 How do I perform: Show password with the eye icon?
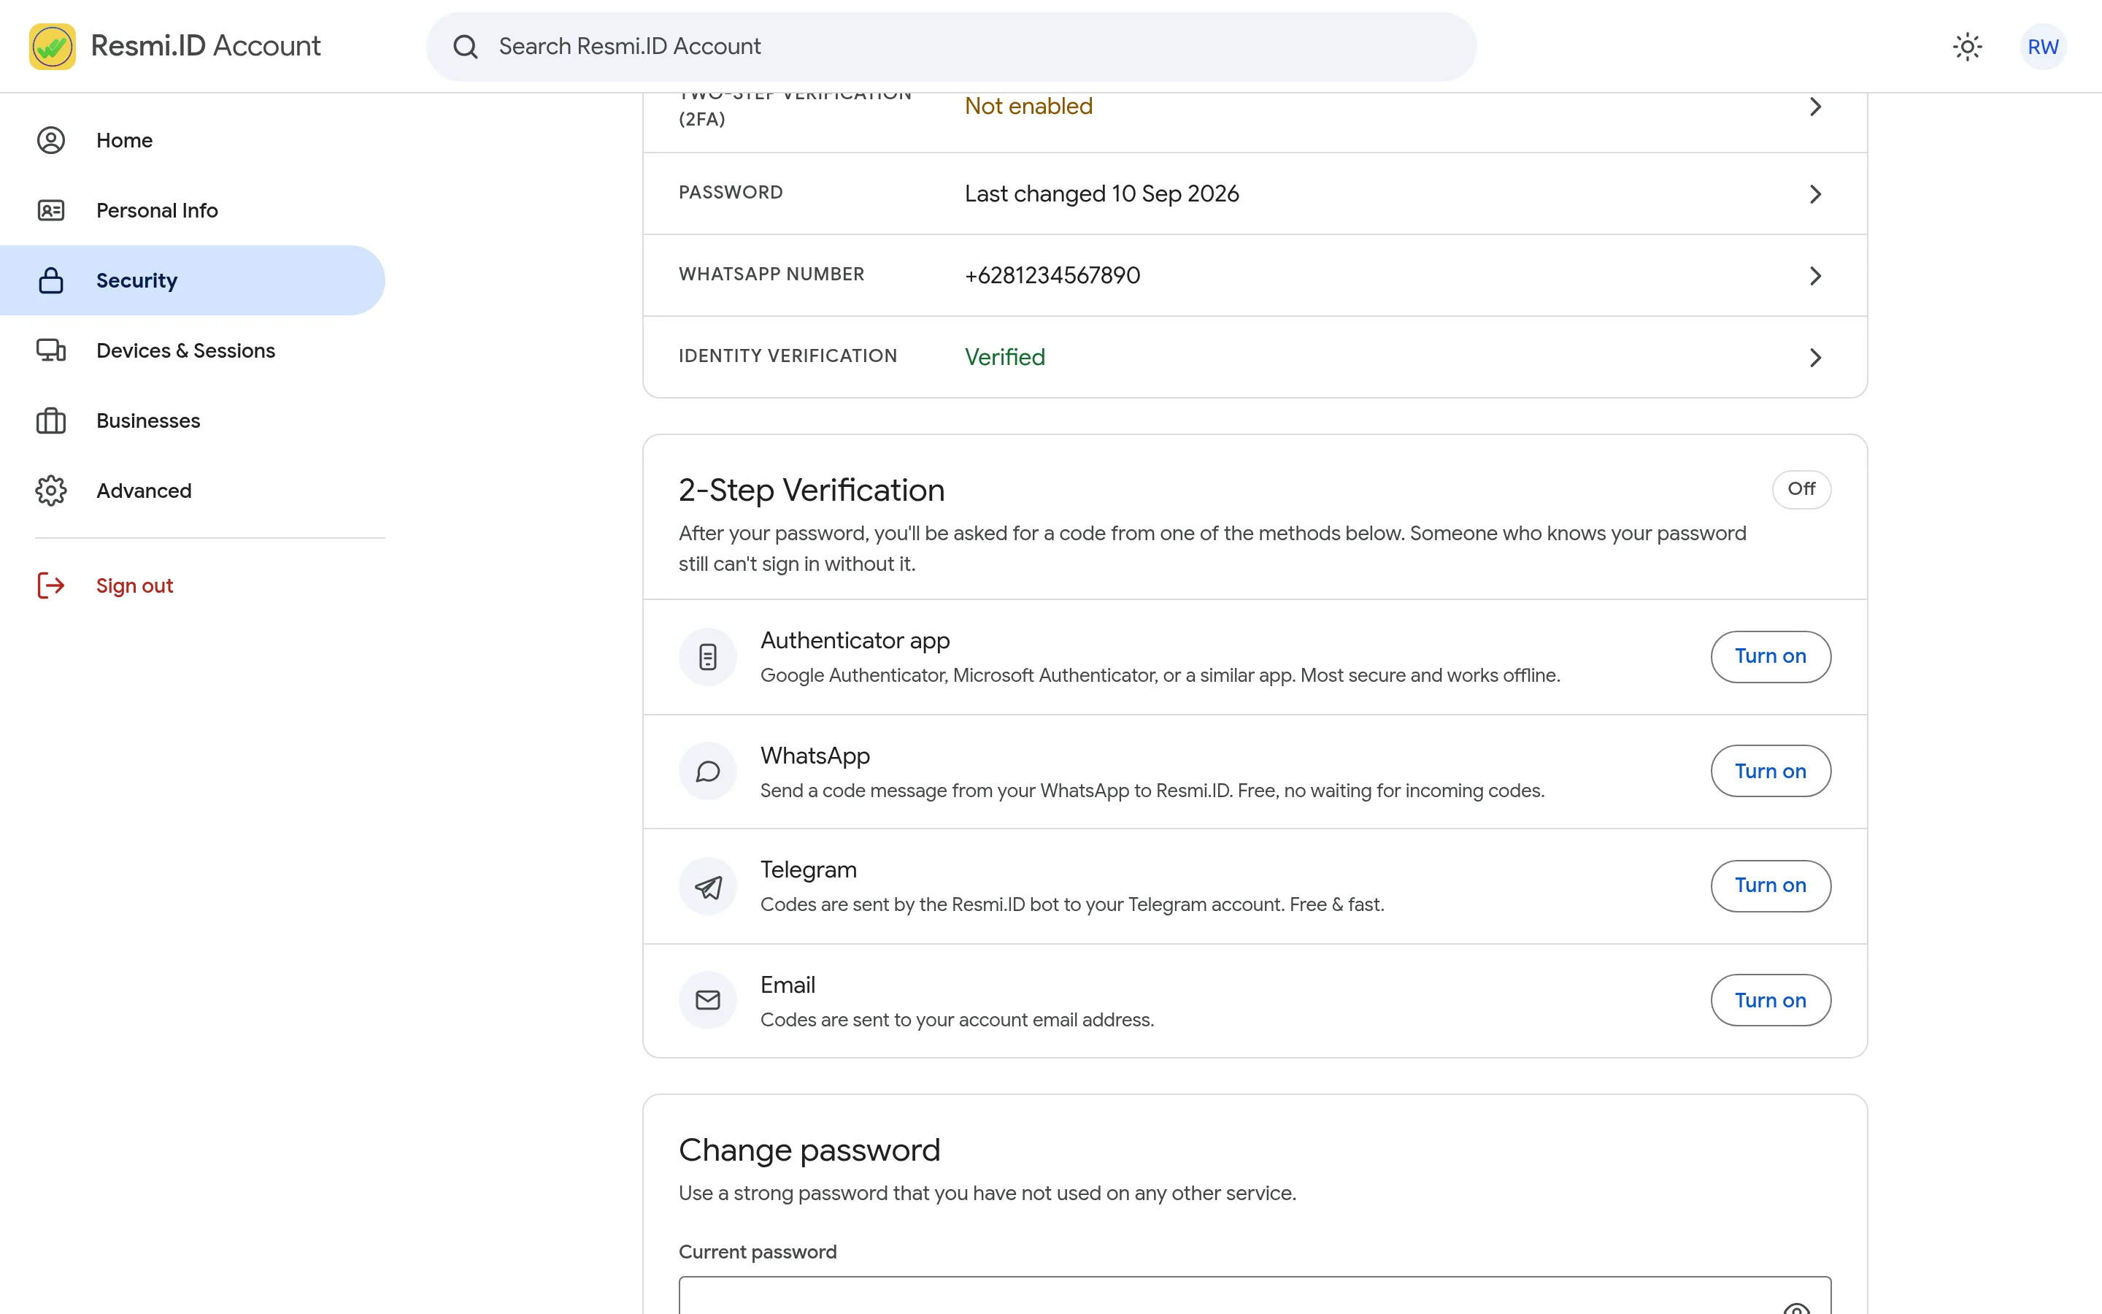(1796, 1308)
